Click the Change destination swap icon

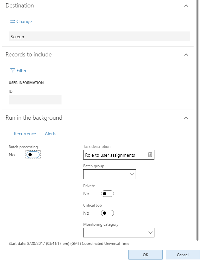(13, 21)
